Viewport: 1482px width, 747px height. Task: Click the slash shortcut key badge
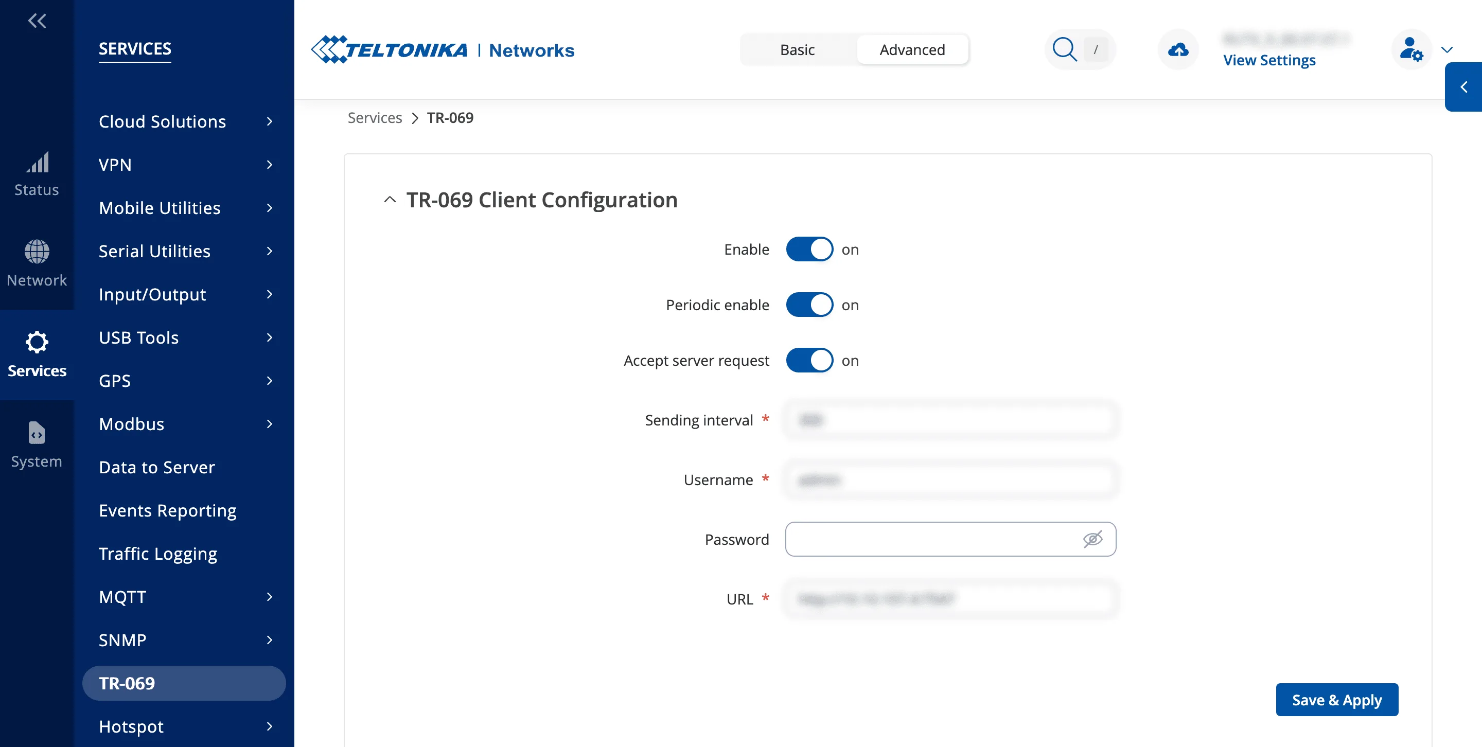[1096, 50]
